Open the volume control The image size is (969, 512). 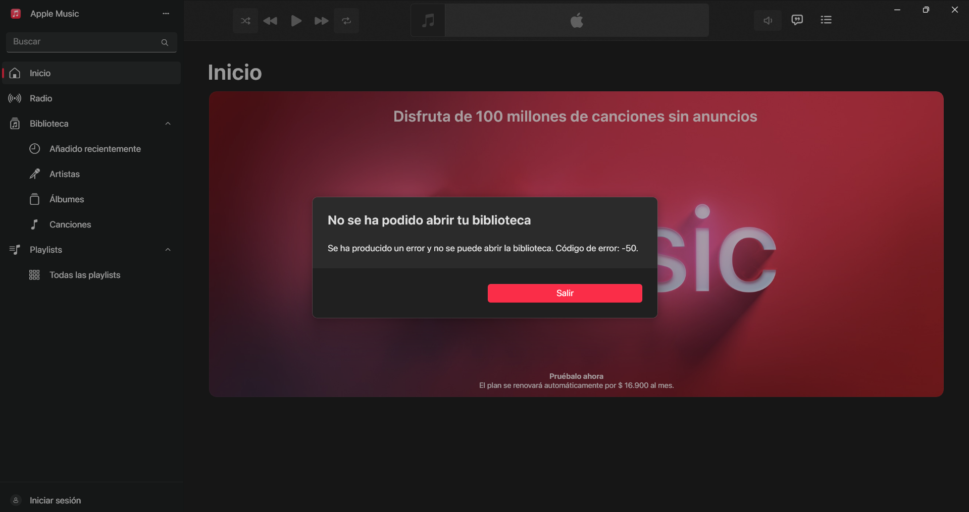(x=768, y=20)
